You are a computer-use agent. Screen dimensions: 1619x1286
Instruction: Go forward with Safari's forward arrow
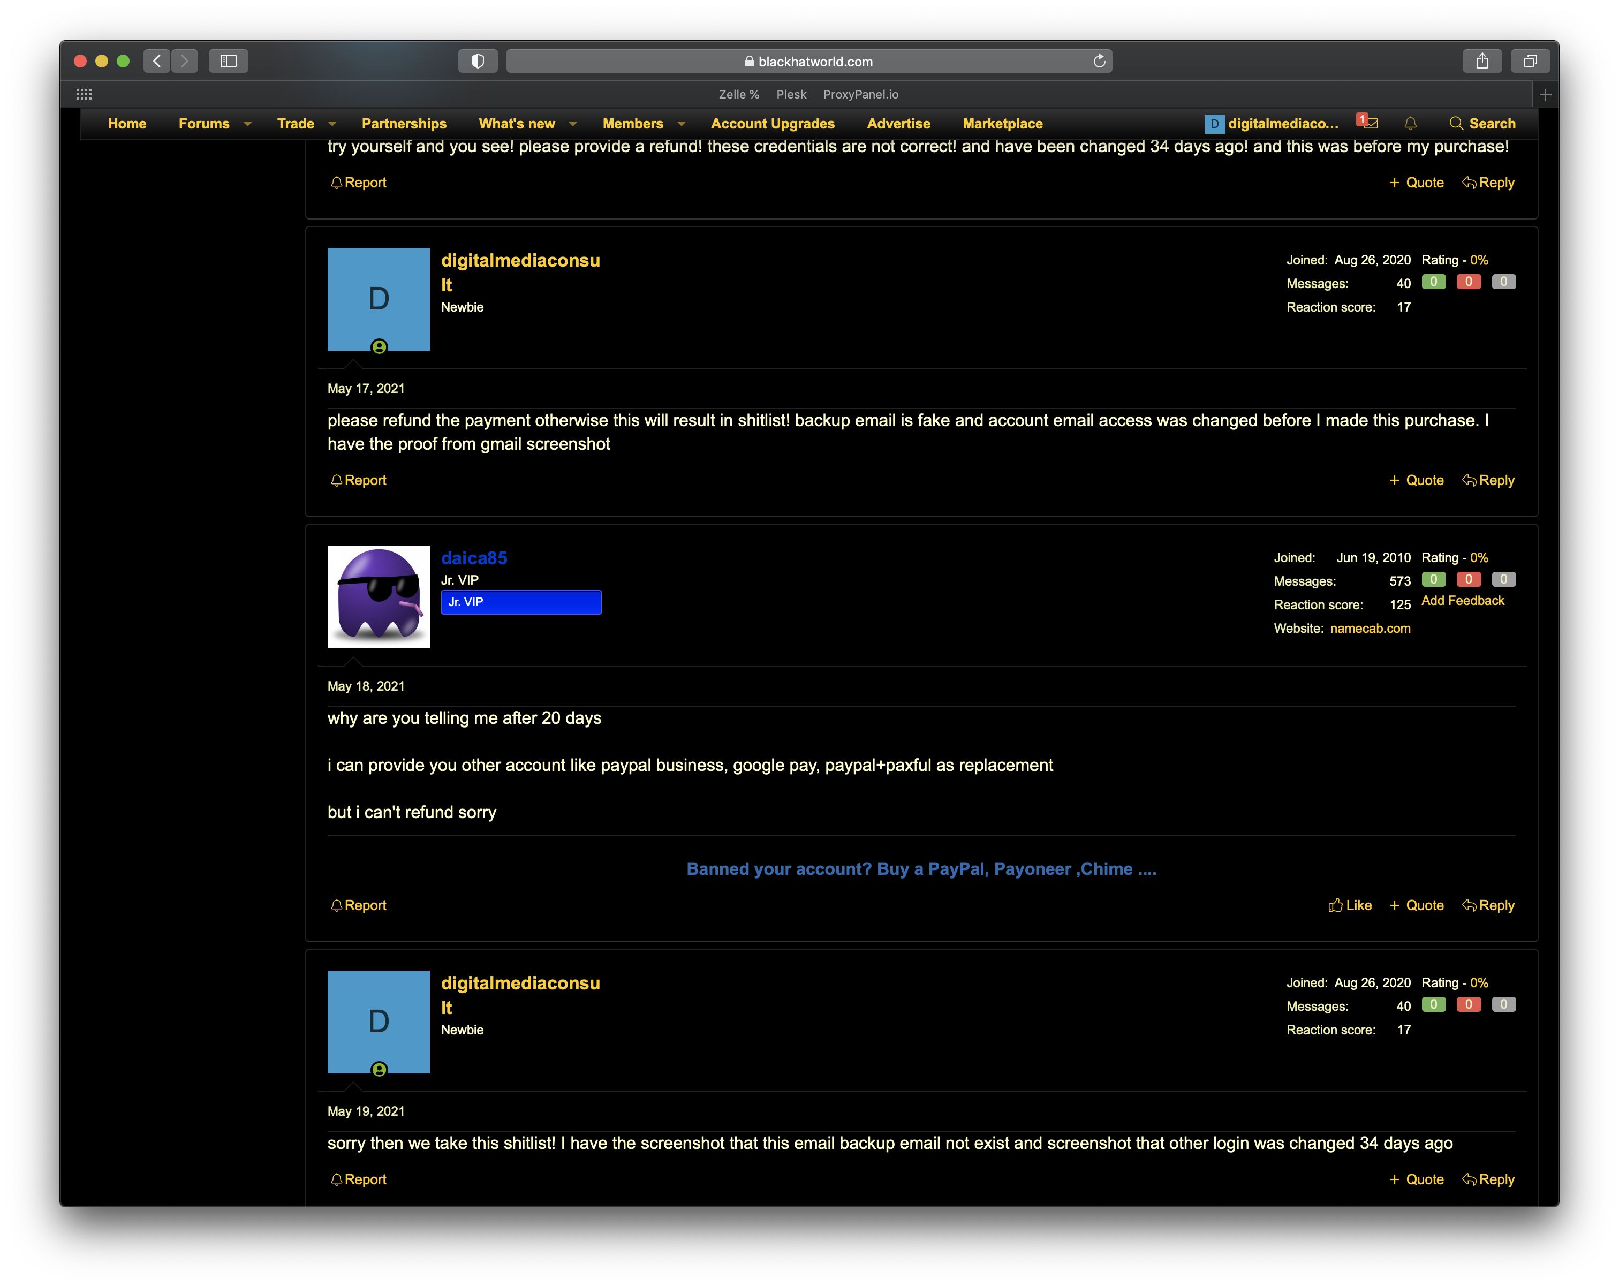point(185,61)
